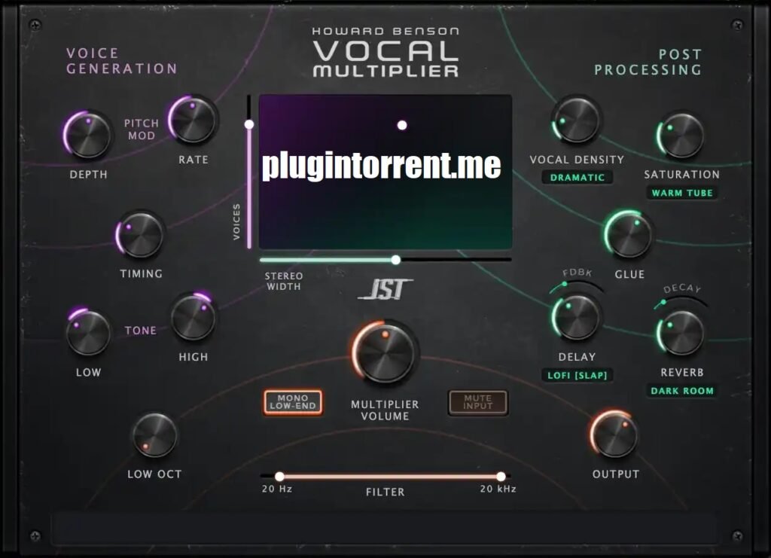
Task: Click the 20 Hz filter low handle
Action: (279, 477)
